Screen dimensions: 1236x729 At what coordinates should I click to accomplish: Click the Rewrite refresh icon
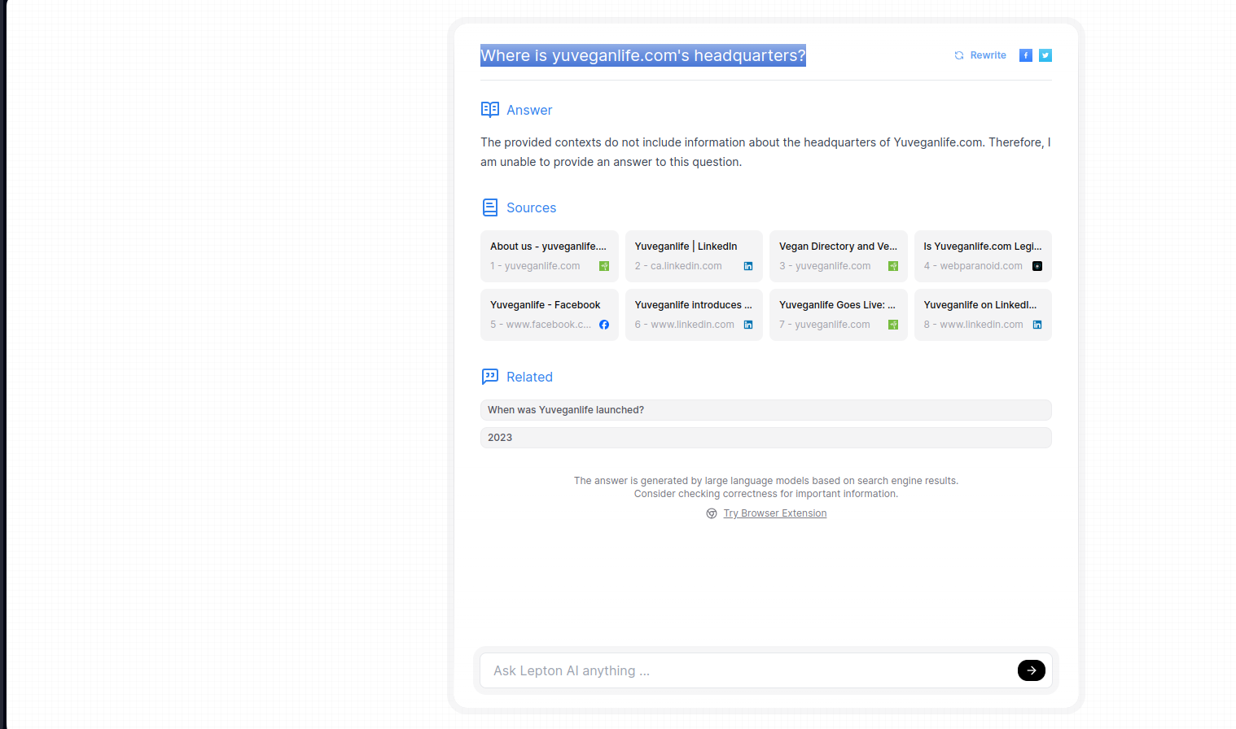(959, 55)
